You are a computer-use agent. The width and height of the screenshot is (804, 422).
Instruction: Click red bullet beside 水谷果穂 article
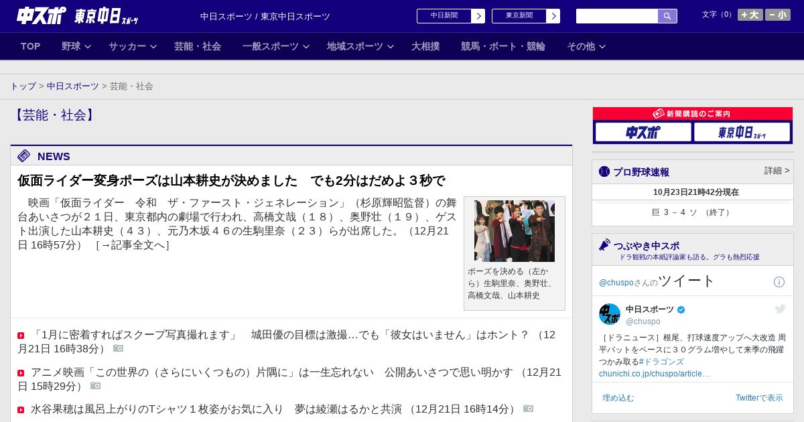21,410
